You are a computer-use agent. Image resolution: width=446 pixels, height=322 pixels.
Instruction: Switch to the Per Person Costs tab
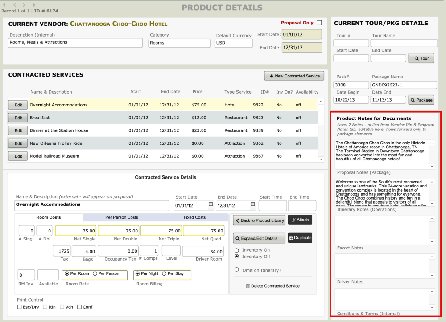(x=121, y=217)
